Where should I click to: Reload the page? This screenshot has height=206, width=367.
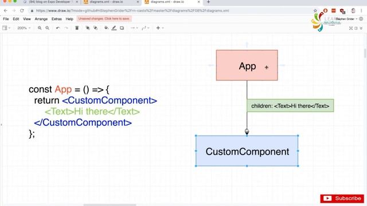coord(22,11)
